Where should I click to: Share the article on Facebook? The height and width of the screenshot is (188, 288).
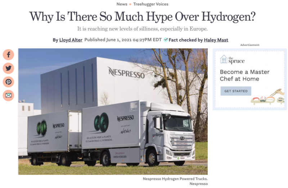(x=8, y=55)
